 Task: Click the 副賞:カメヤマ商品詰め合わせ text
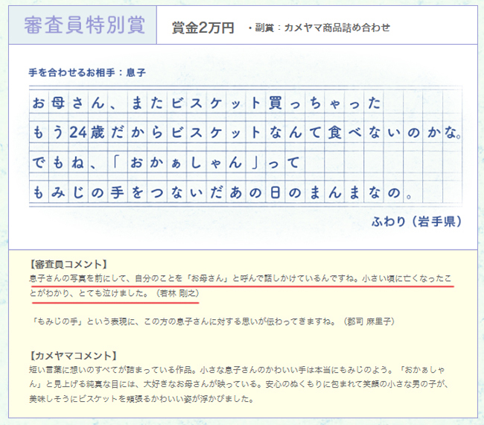click(x=319, y=28)
